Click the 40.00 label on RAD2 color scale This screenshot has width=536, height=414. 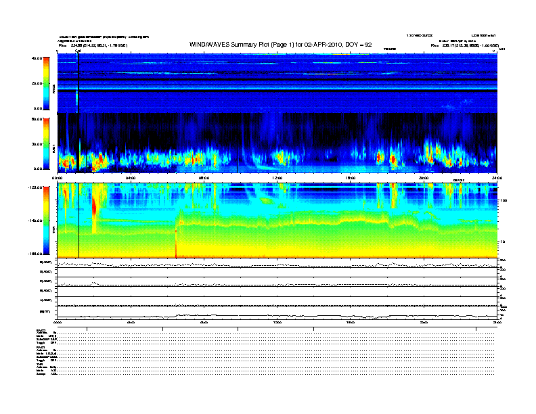pyautogui.click(x=37, y=58)
